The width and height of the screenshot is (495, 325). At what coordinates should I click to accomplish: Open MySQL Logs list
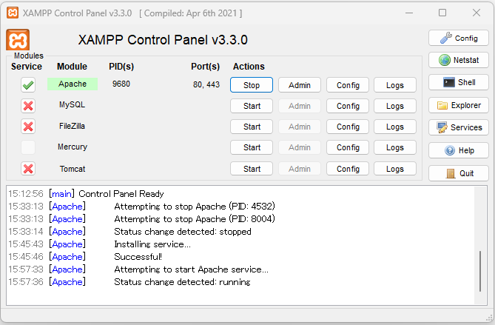coord(395,106)
